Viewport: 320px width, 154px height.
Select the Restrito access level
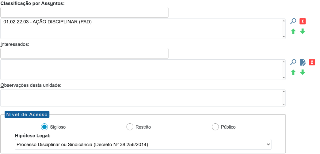[130, 127]
